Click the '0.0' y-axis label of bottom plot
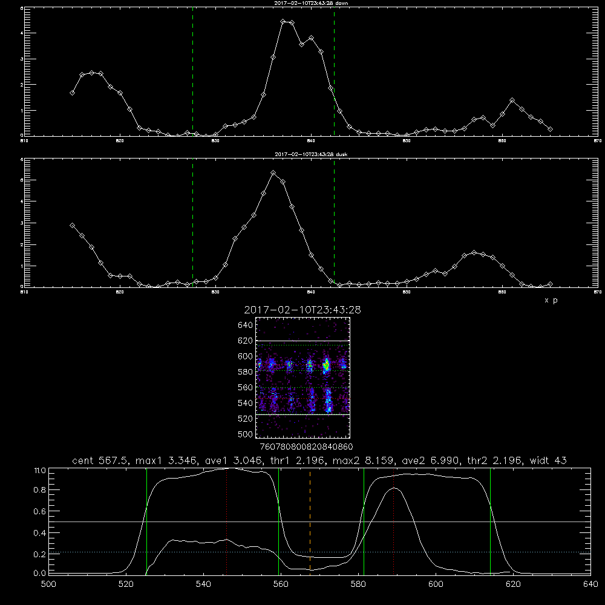This screenshot has height=605, width=605. 40,574
